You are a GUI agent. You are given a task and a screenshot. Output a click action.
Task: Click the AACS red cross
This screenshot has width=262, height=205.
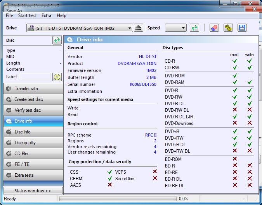pyautogui.click(x=110, y=184)
